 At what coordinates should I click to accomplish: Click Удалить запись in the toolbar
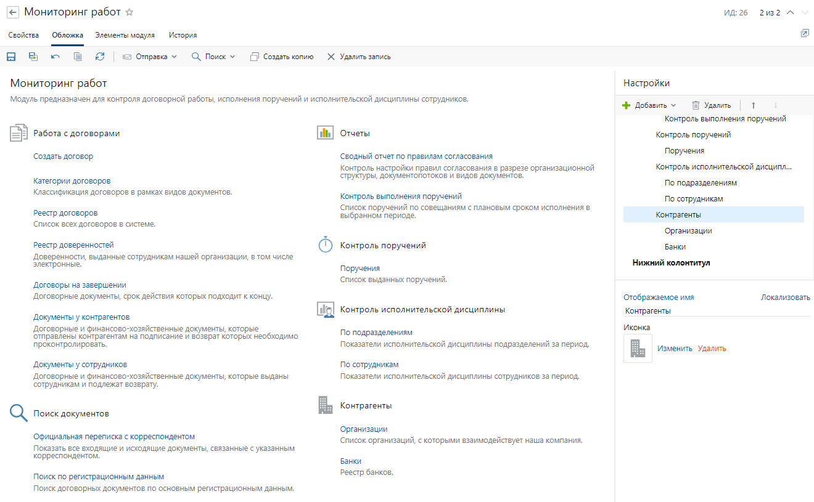358,57
